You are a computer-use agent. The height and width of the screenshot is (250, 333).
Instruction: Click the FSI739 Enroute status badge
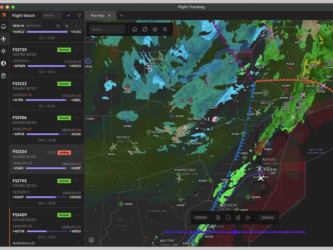(x=64, y=50)
